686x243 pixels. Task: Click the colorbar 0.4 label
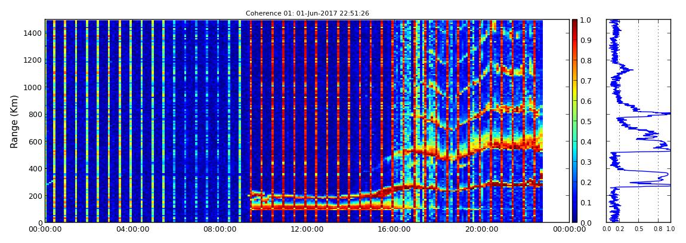click(x=587, y=142)
